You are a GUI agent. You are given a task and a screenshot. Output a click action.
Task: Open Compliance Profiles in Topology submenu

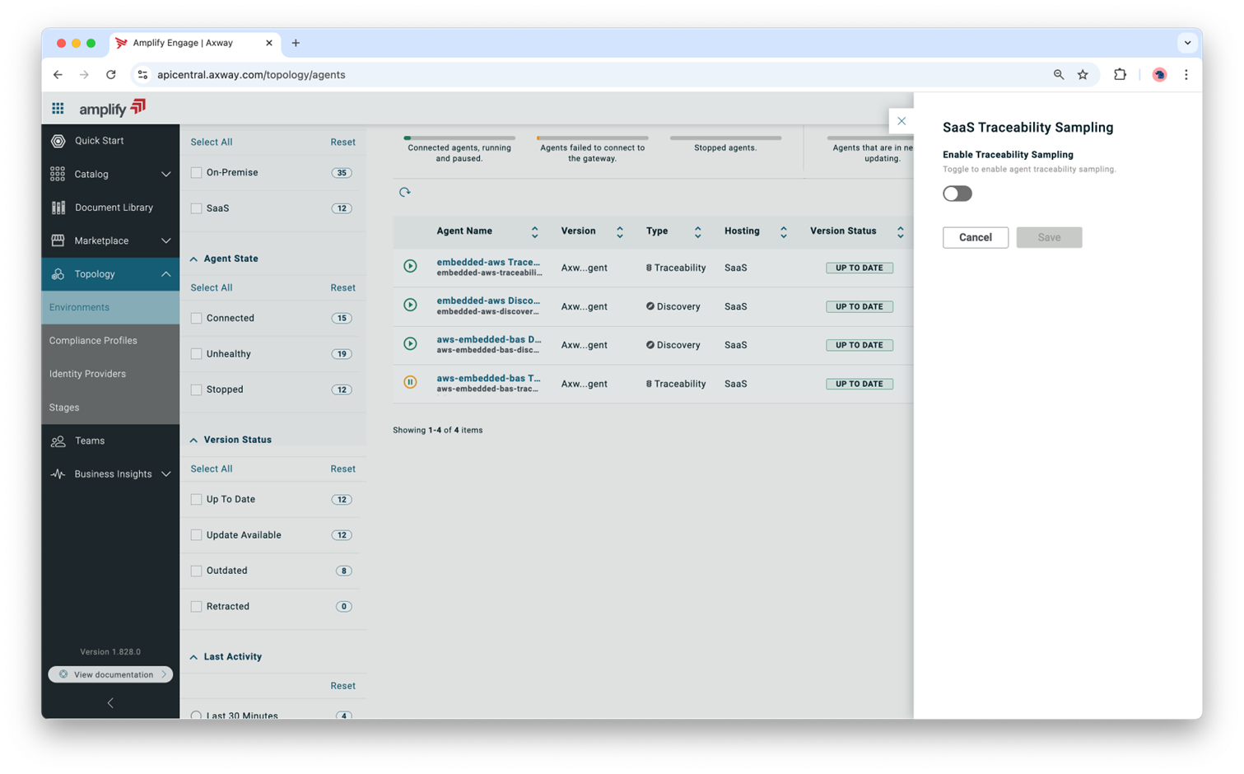pos(93,341)
